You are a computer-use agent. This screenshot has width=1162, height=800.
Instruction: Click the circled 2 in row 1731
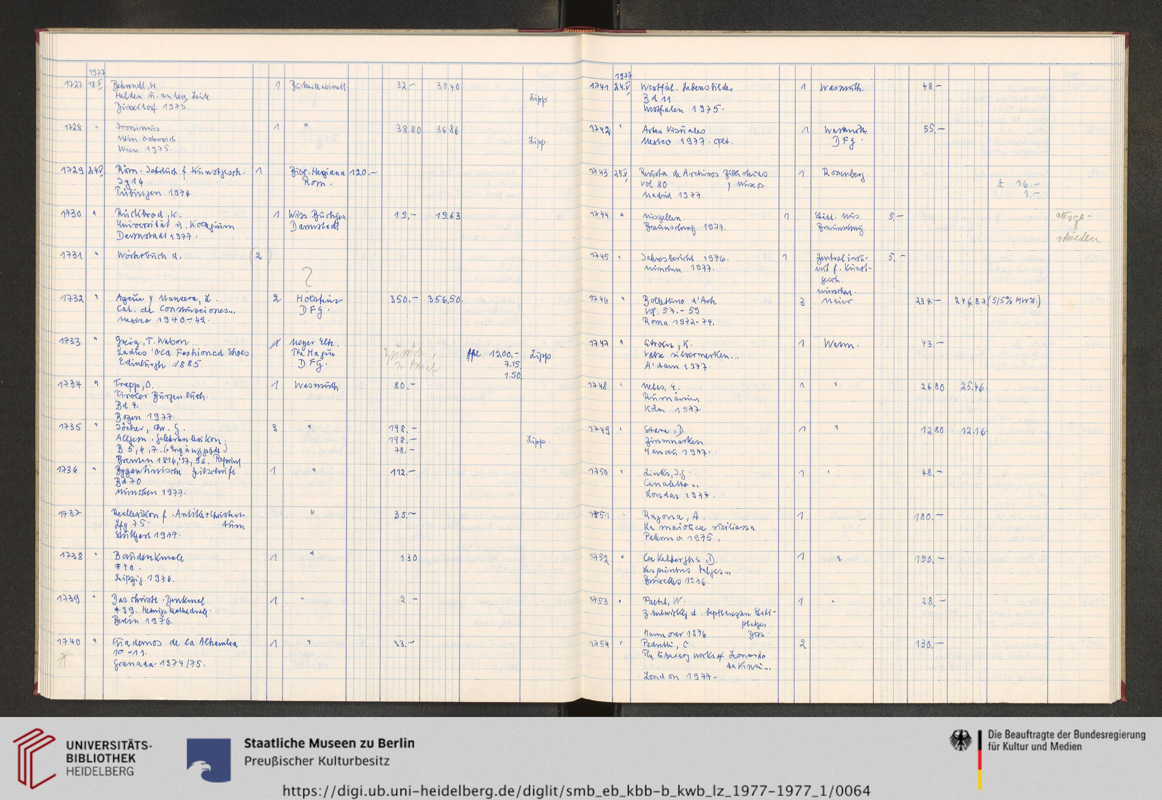(x=260, y=256)
